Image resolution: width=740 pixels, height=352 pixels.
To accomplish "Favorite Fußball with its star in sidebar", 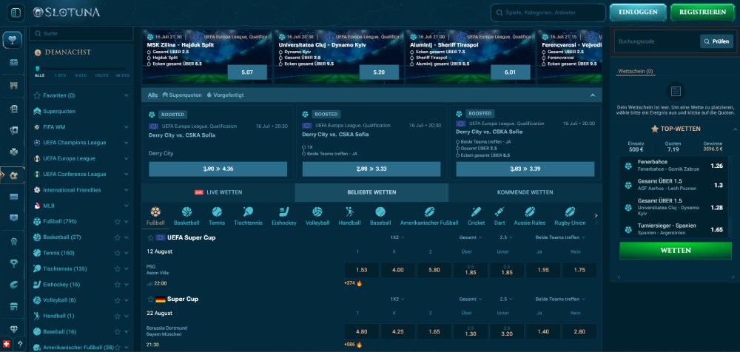I will coord(117,221).
